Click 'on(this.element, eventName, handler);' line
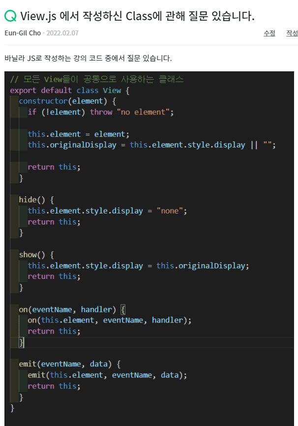This screenshot has height=426, width=298. coord(110,321)
